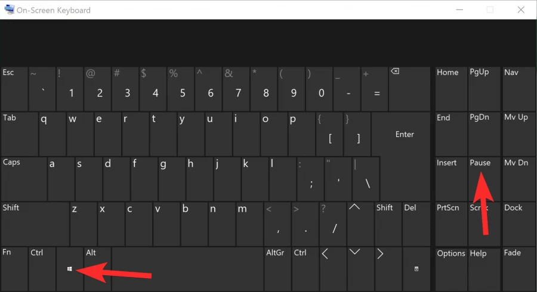The image size is (537, 292).
Task: Click the On-Screen Keyboard title icon
Action: pos(10,10)
